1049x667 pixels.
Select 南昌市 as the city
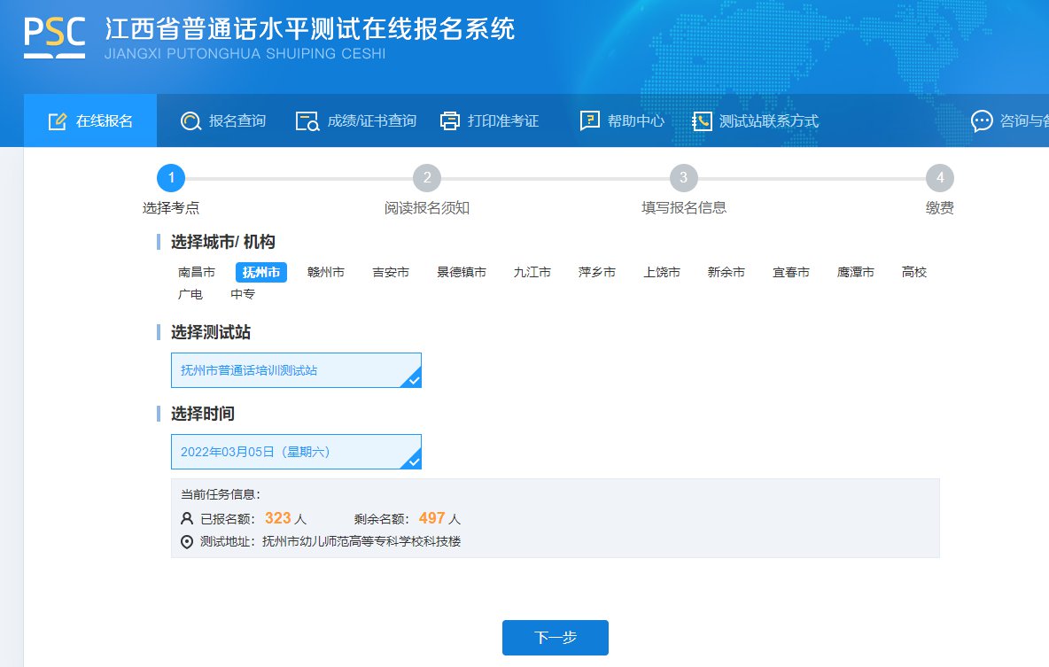click(x=197, y=272)
